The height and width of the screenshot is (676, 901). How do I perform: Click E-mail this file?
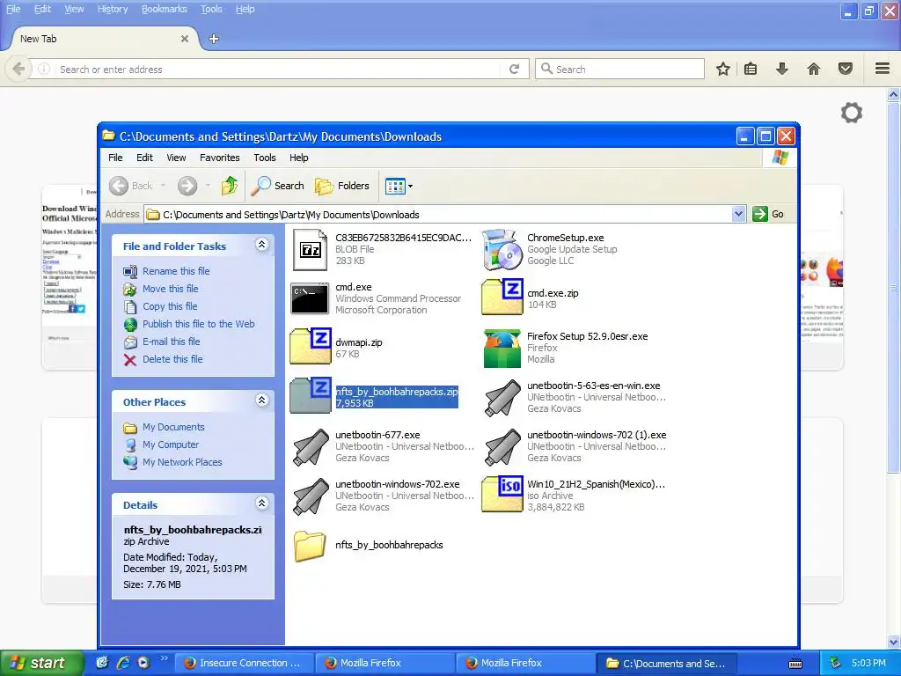click(x=172, y=342)
